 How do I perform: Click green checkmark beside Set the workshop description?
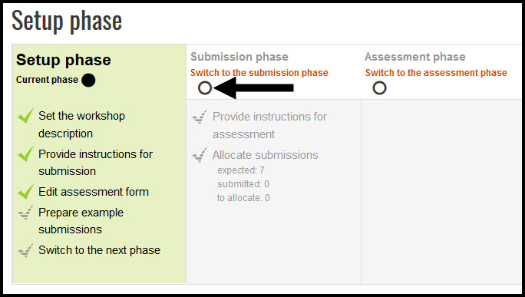point(26,116)
